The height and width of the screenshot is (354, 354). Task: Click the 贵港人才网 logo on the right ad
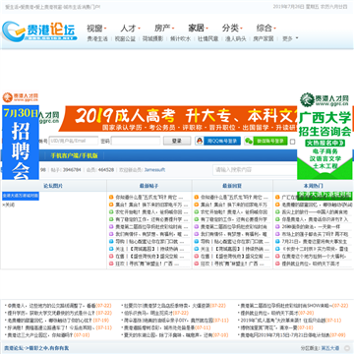point(324,99)
